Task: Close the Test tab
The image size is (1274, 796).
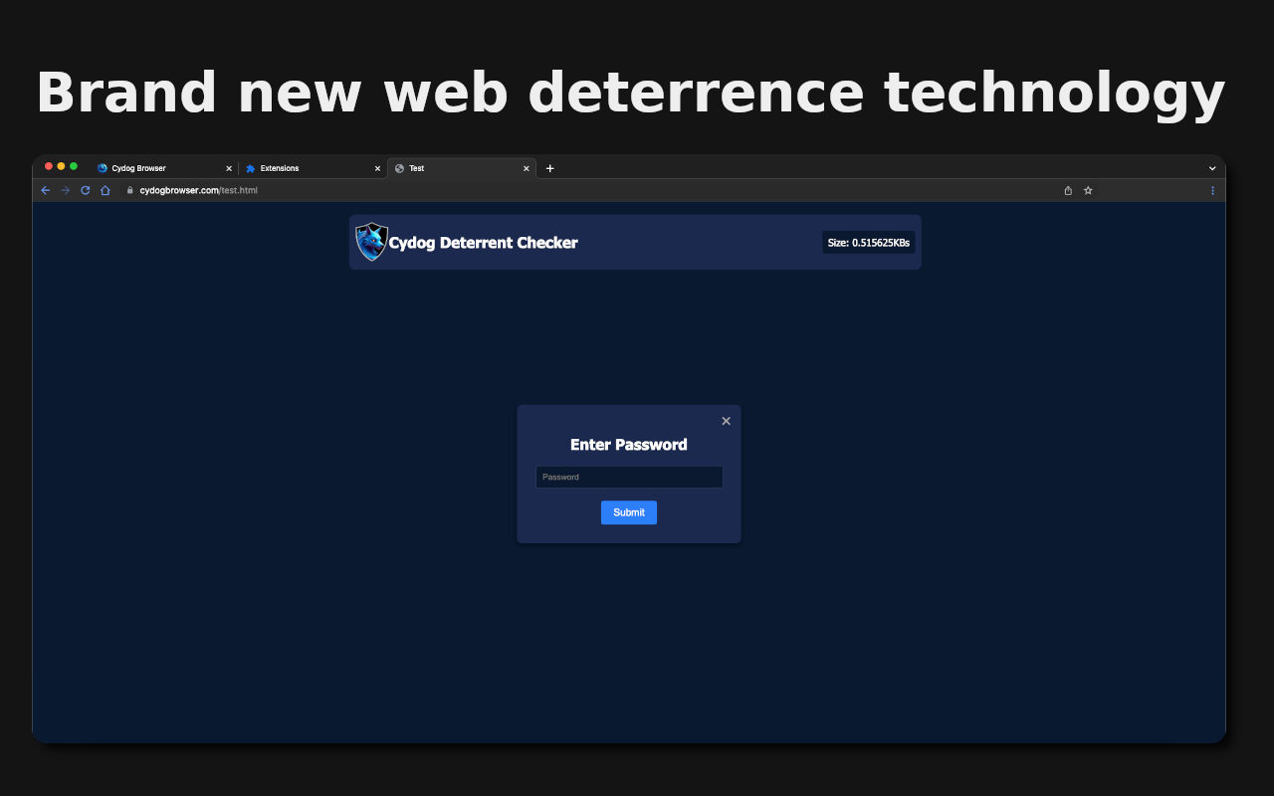Action: [527, 168]
